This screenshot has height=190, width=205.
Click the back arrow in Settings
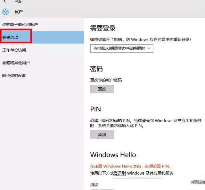(5, 1)
